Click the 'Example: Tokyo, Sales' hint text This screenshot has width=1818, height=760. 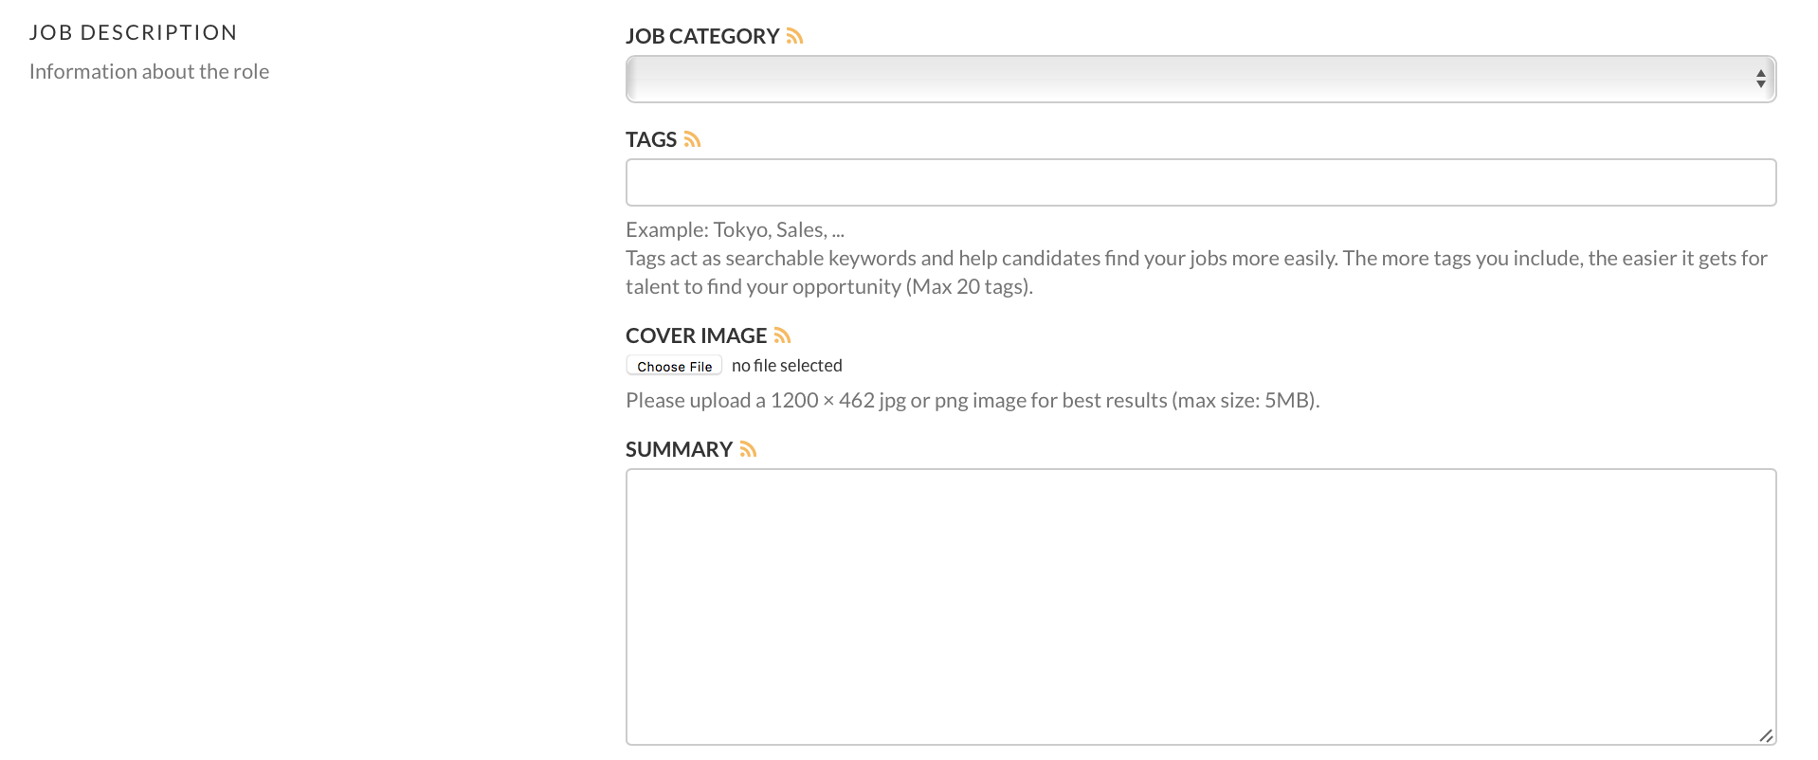coord(735,229)
